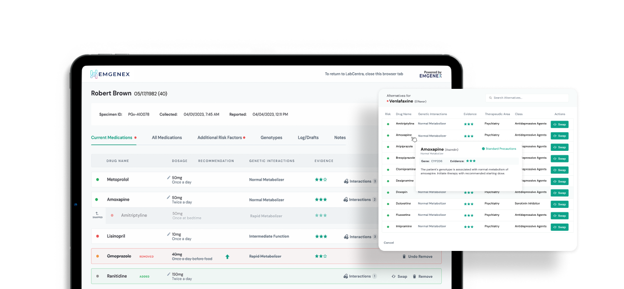
Task: Click the gray risk dot for Ranitidine
Action: tap(97, 276)
